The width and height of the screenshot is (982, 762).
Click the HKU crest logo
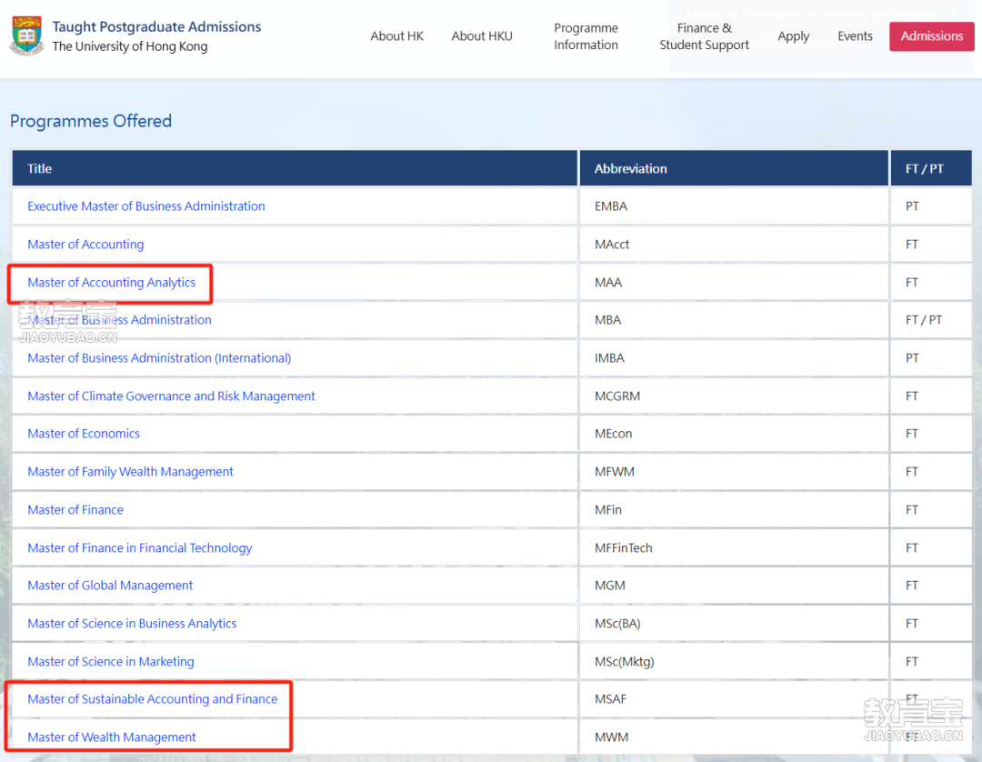(27, 35)
